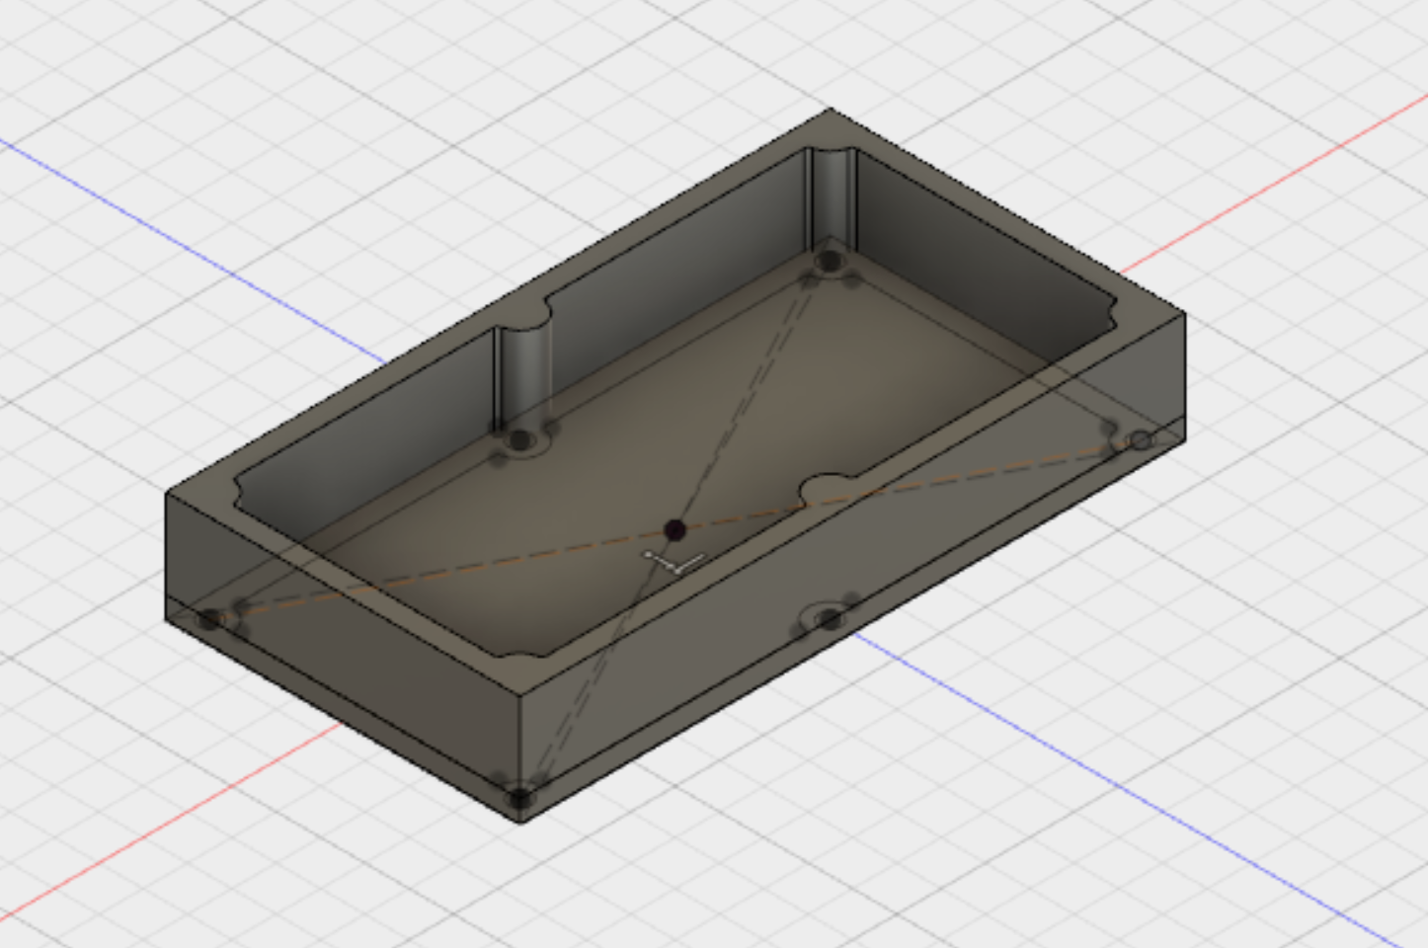Select the hole under the front wall notch
Screen dimensions: 1428x948
click(x=829, y=620)
